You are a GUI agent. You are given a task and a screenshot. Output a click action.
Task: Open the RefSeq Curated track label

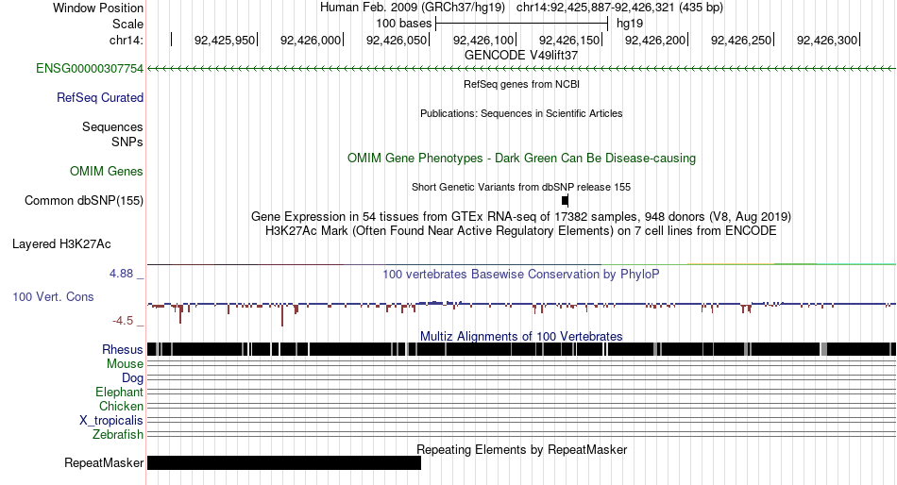click(100, 98)
